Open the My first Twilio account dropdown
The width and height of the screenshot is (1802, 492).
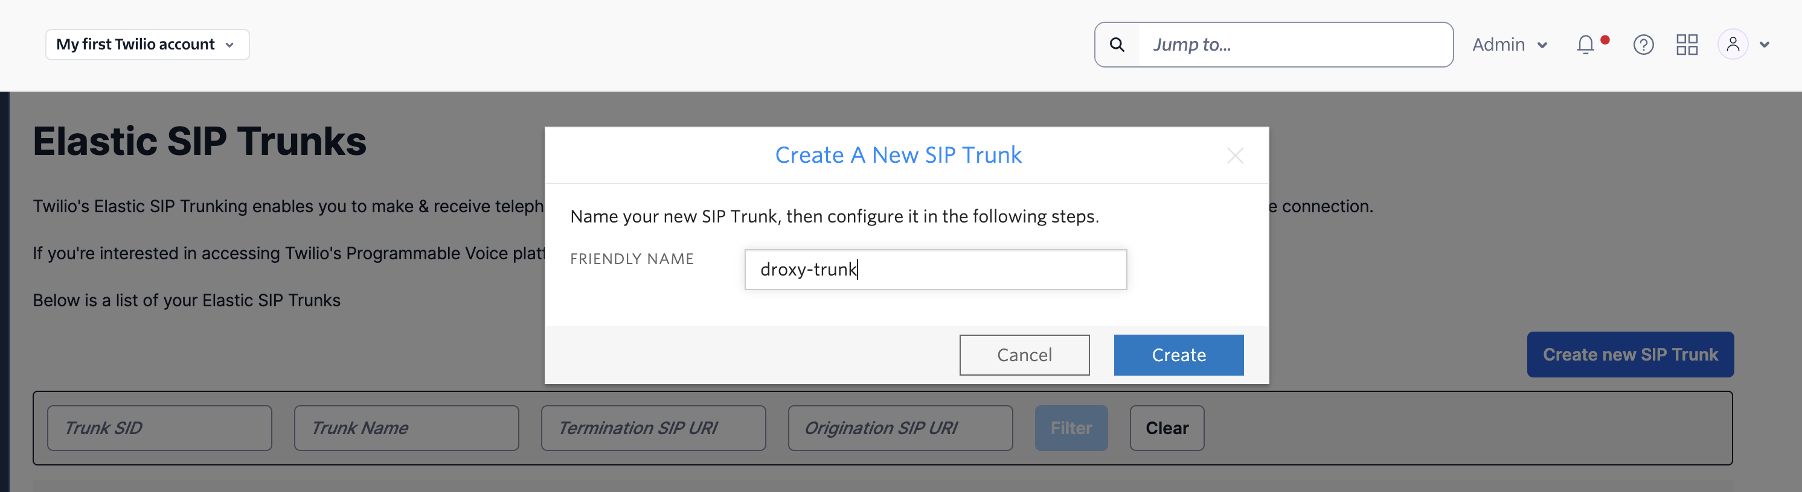pyautogui.click(x=147, y=44)
